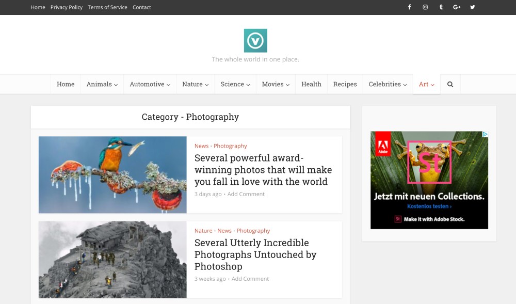Screen dimensions: 516x304
Task: Click the mountain shrine article thumbnail
Action: [x=112, y=260]
